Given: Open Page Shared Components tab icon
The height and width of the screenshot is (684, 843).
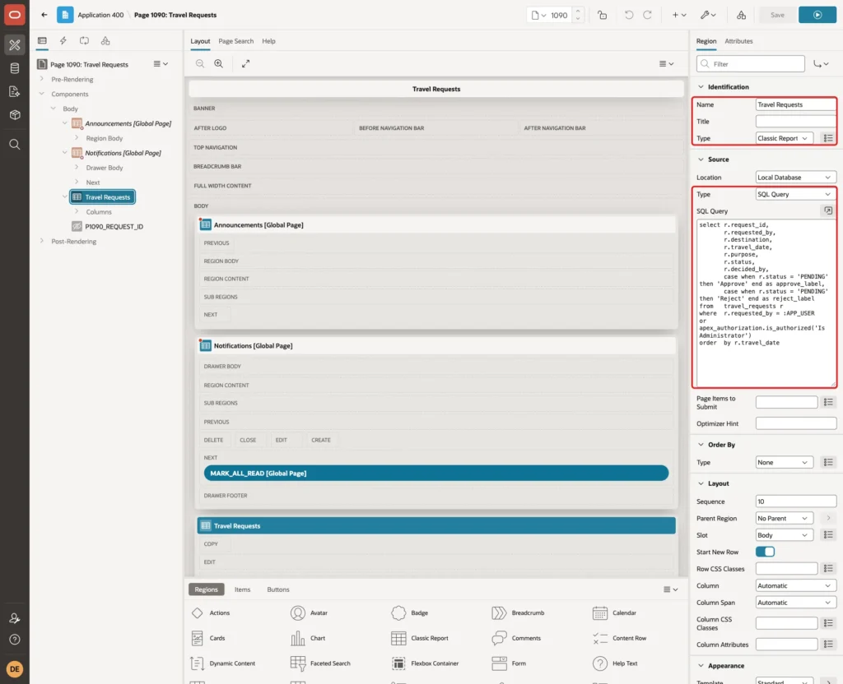Looking at the screenshot, I should [105, 41].
